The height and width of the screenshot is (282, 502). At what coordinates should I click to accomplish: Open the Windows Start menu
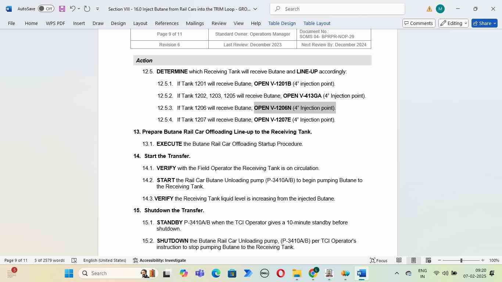(x=69, y=273)
